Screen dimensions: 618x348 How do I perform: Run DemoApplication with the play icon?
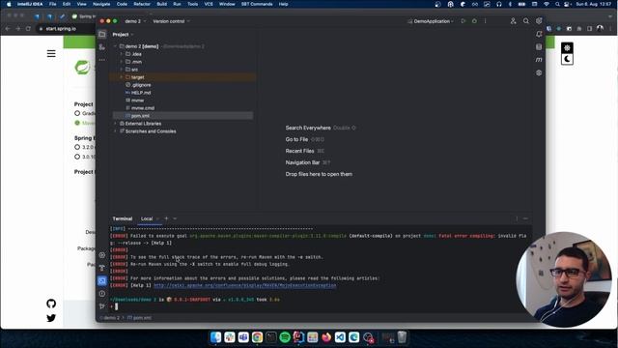pyautogui.click(x=463, y=21)
